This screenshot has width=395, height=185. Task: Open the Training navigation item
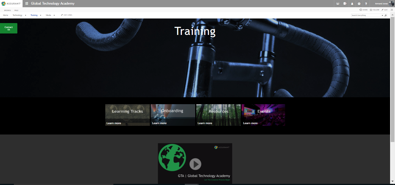click(x=34, y=15)
